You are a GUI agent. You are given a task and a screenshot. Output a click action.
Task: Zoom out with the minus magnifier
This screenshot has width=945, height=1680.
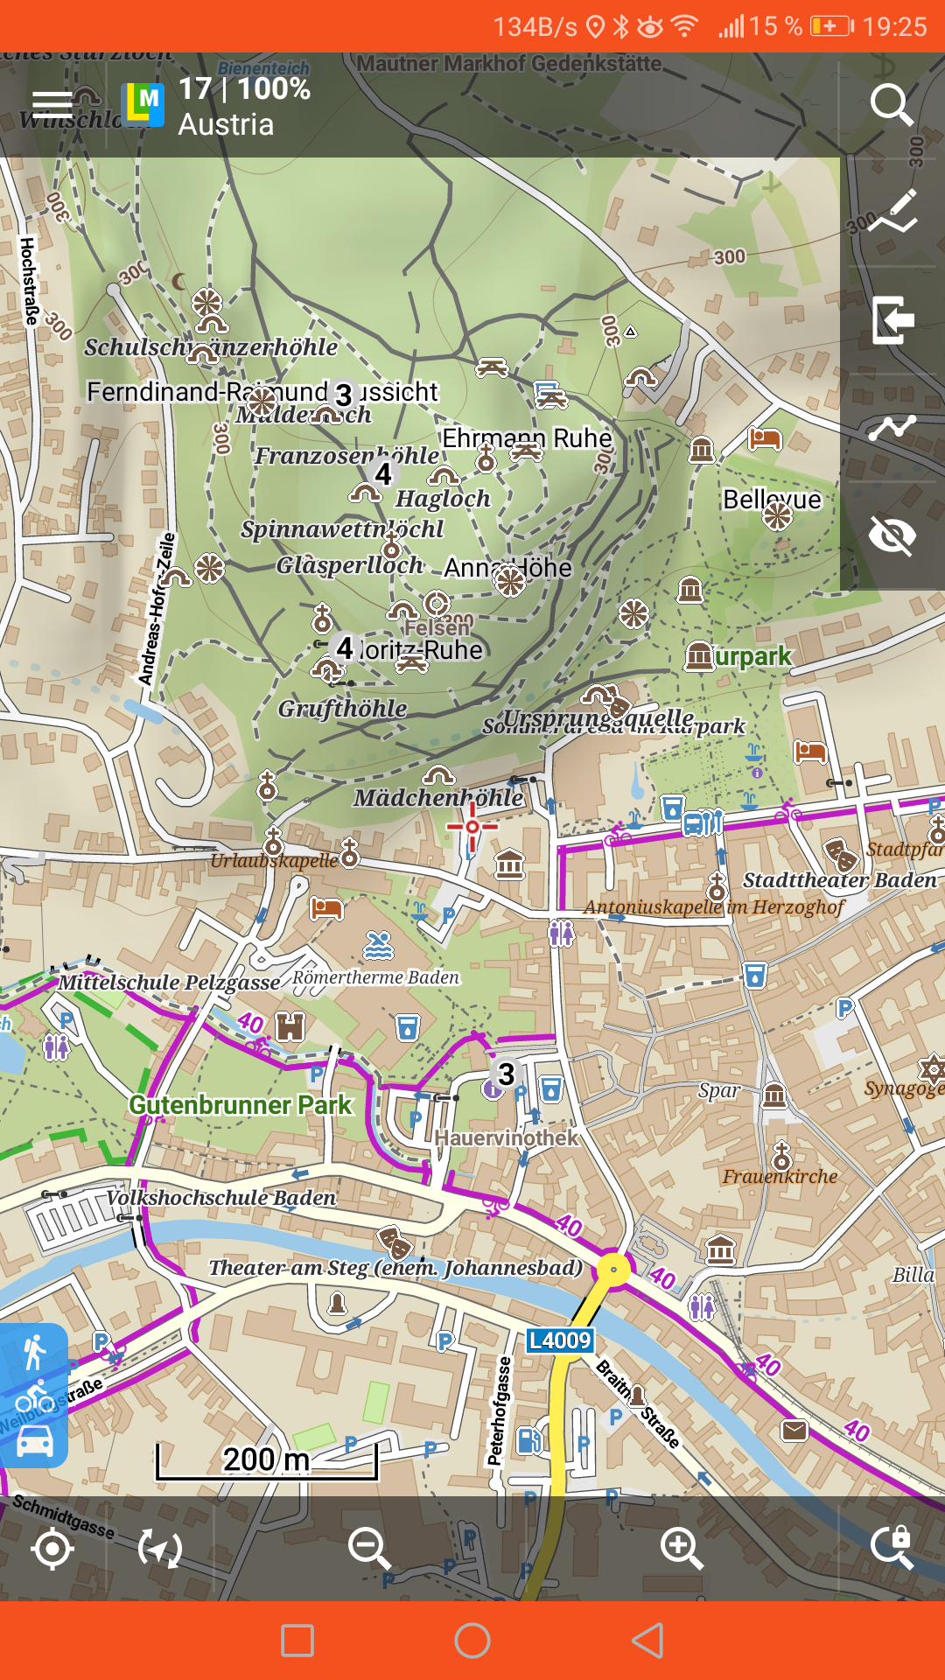point(368,1549)
